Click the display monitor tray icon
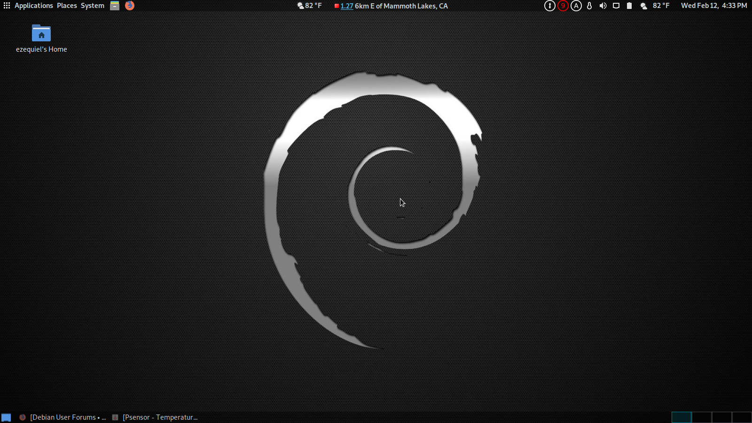 pos(616,6)
